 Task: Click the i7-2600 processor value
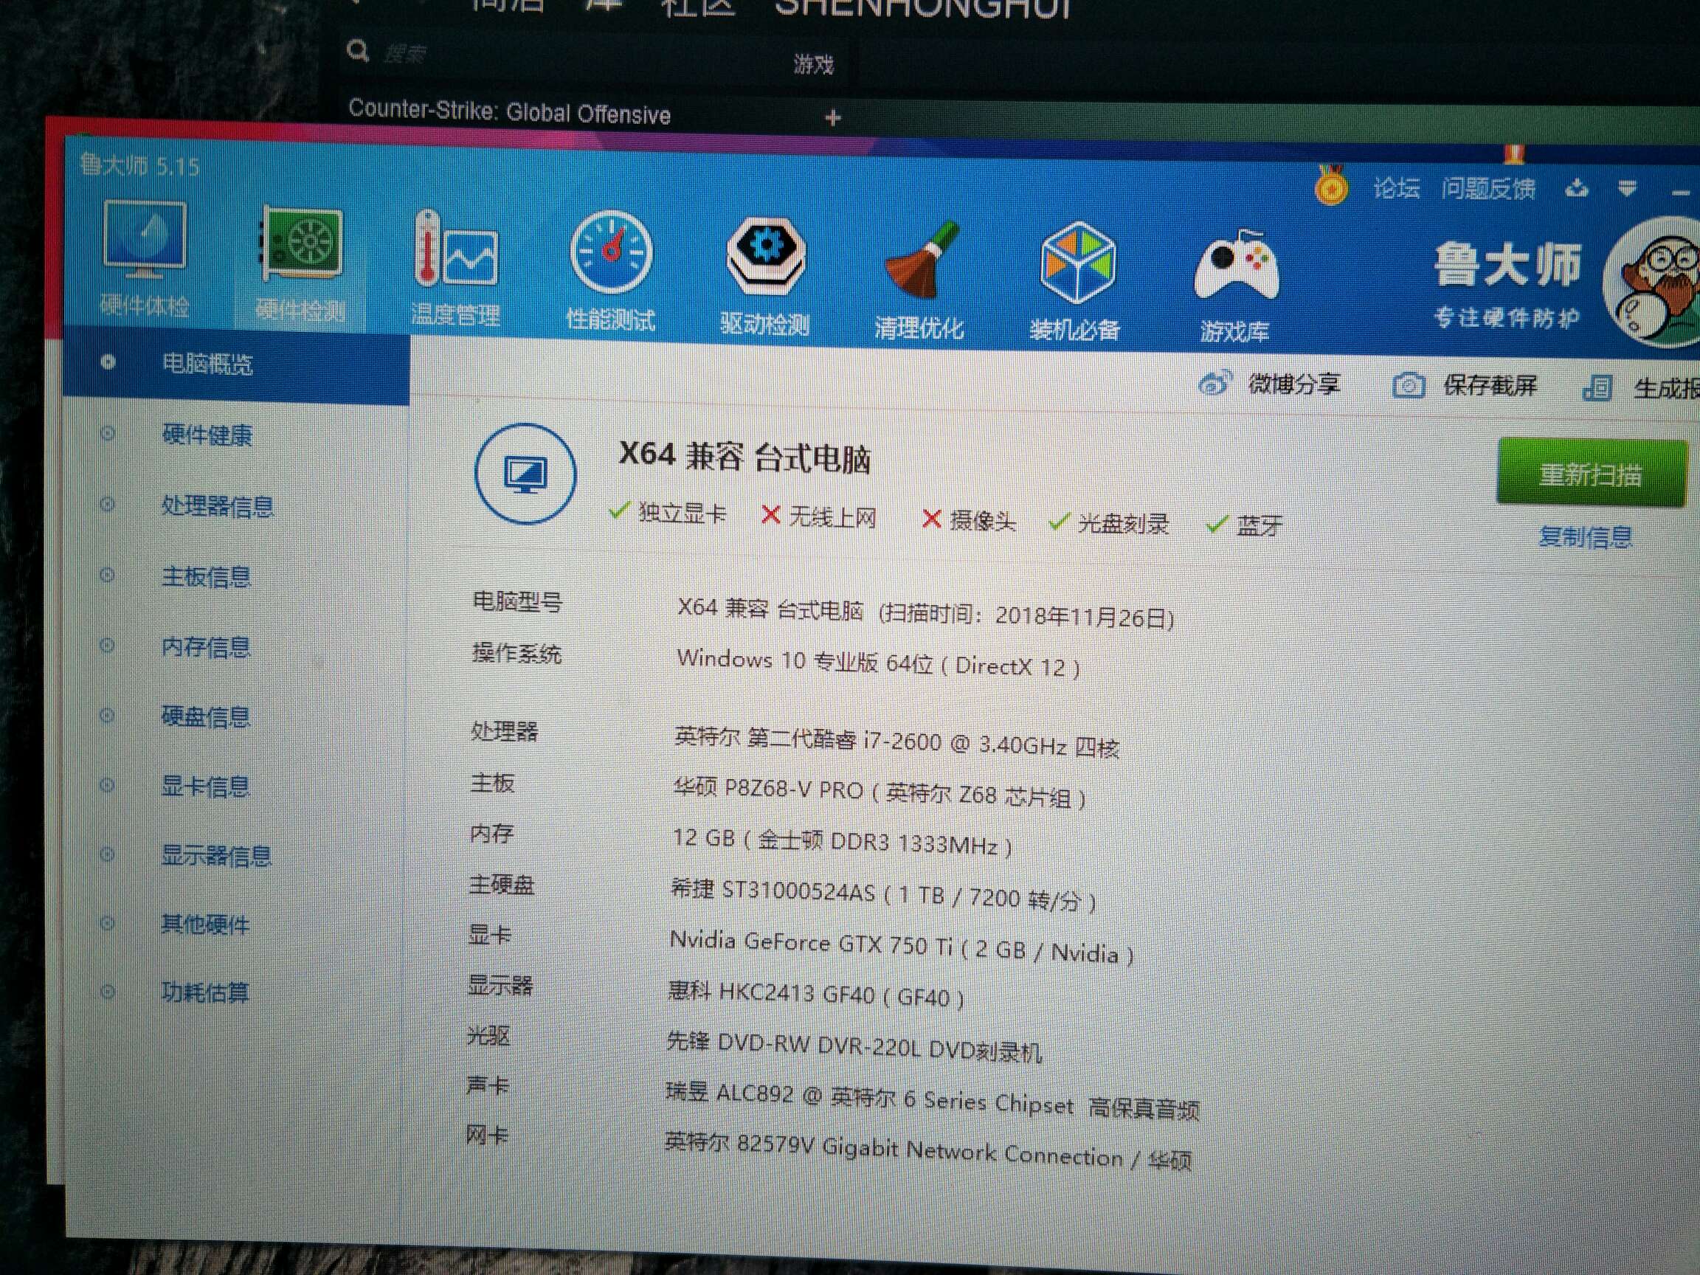(x=897, y=742)
